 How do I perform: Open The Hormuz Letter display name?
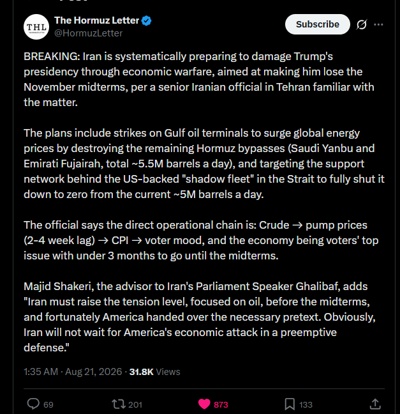96,20
